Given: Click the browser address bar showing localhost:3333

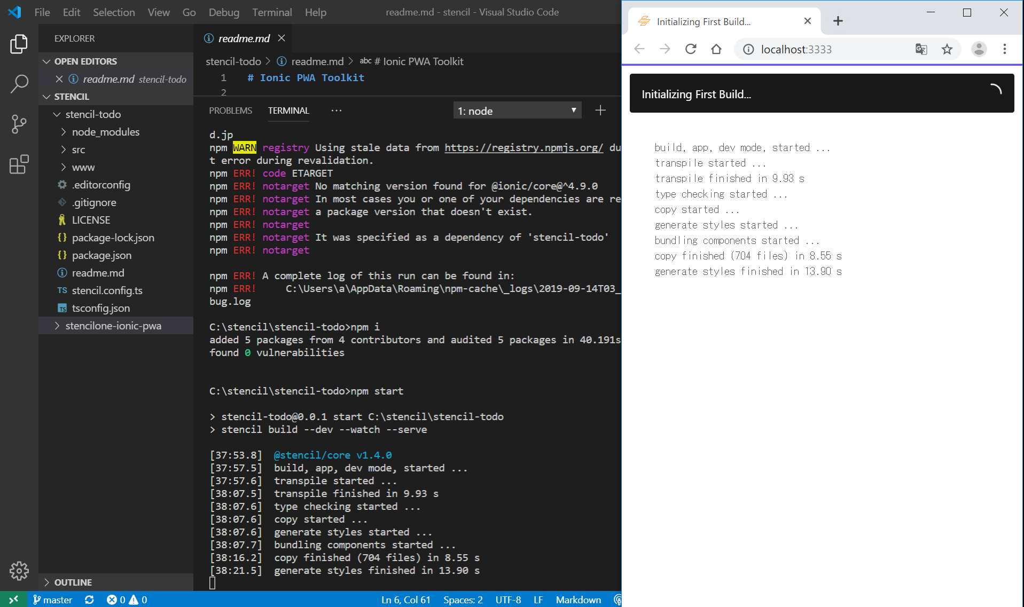Looking at the screenshot, I should (828, 49).
